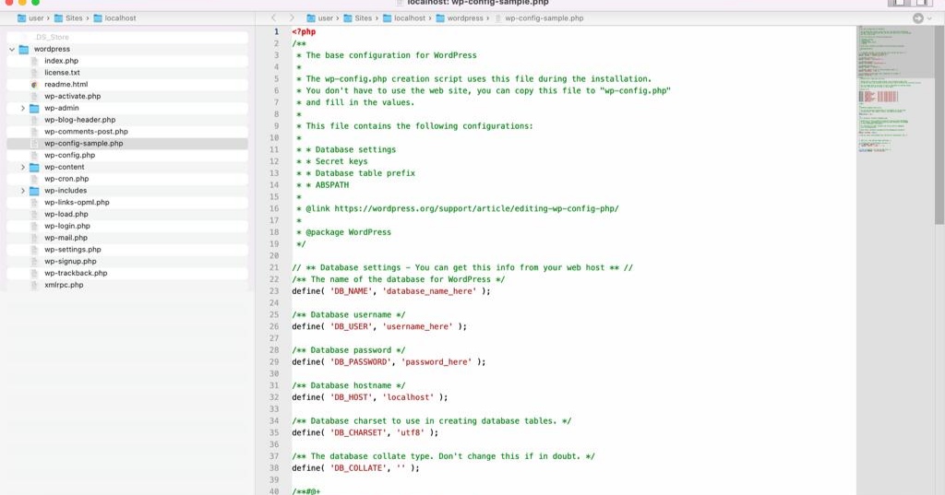
Task: Click the 'DB_COLLATE' constant in code
Action: pyautogui.click(x=358, y=468)
